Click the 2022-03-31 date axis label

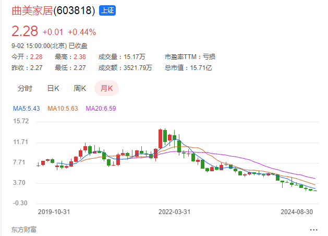point(175,212)
